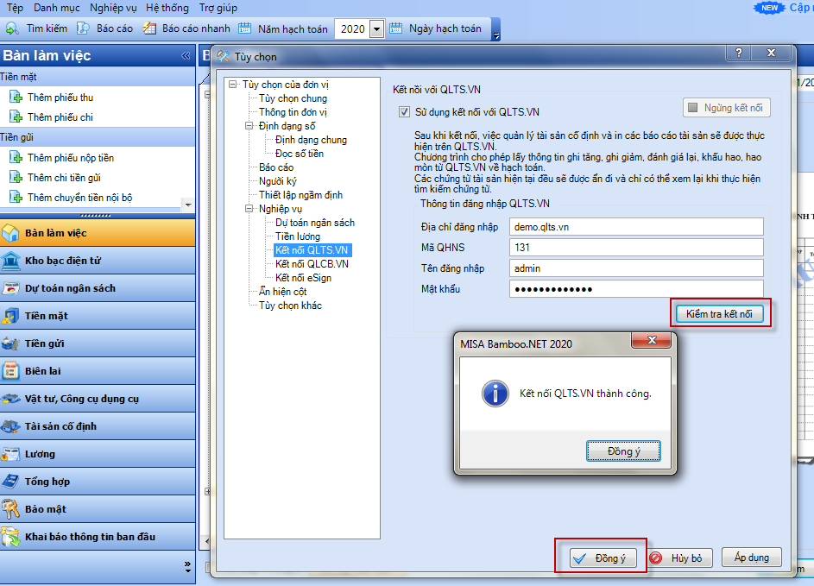Click the Áp dụng button
814x586 pixels.
[751, 558]
